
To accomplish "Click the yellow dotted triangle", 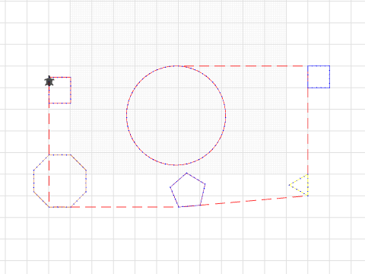I will pyautogui.click(x=299, y=185).
